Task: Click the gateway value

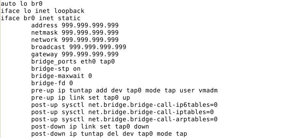Action: 90,54
